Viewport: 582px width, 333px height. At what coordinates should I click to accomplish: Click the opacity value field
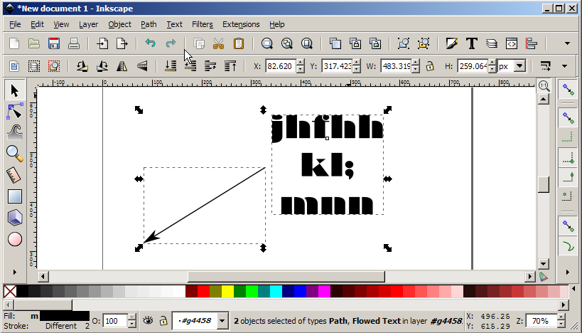115,321
